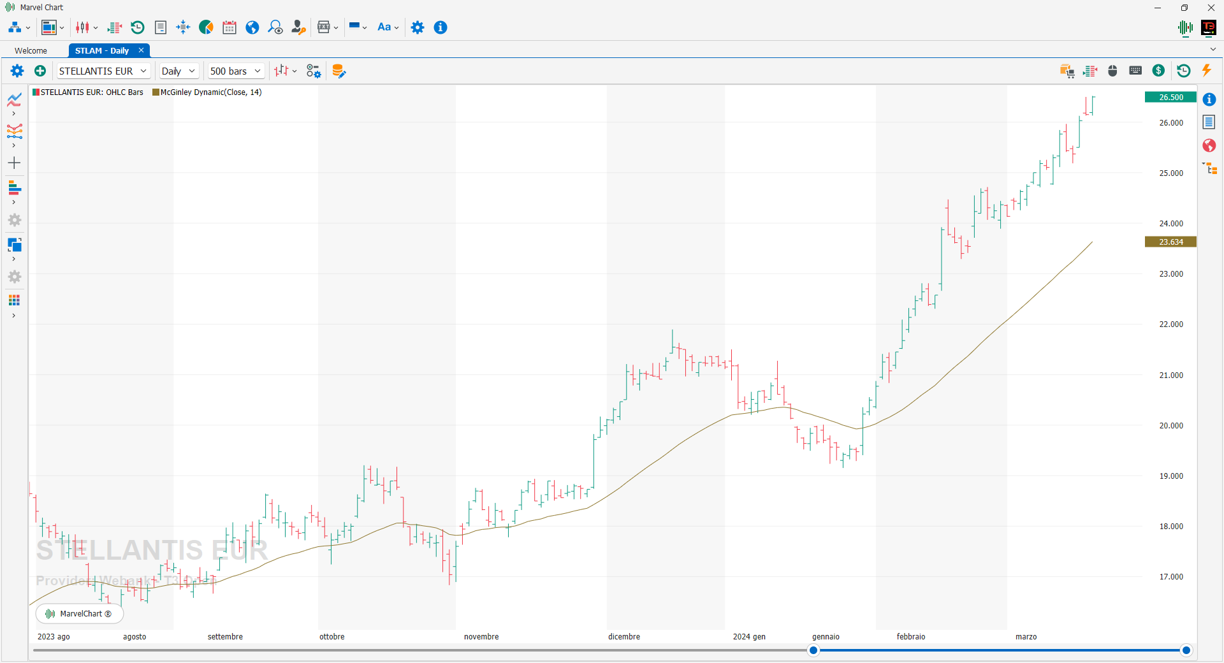Image resolution: width=1224 pixels, height=663 pixels.
Task: Expand the Aa font dropdown
Action: [397, 28]
